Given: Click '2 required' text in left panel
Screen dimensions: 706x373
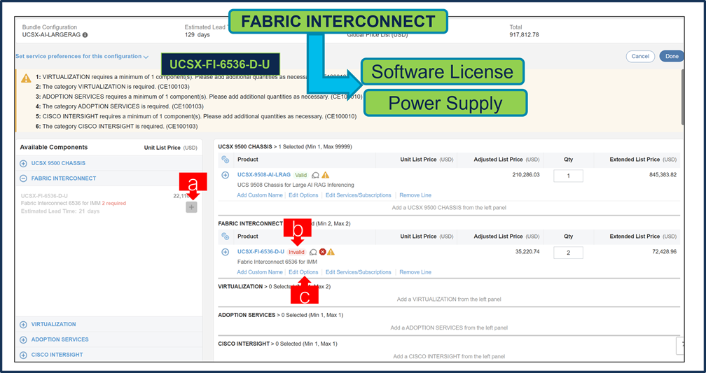Looking at the screenshot, I should pyautogui.click(x=114, y=204).
